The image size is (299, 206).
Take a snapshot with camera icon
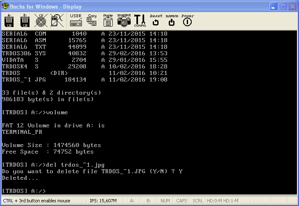click(x=124, y=20)
